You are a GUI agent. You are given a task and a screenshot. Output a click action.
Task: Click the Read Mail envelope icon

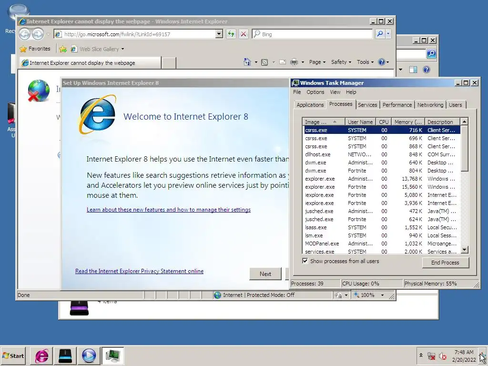(283, 62)
